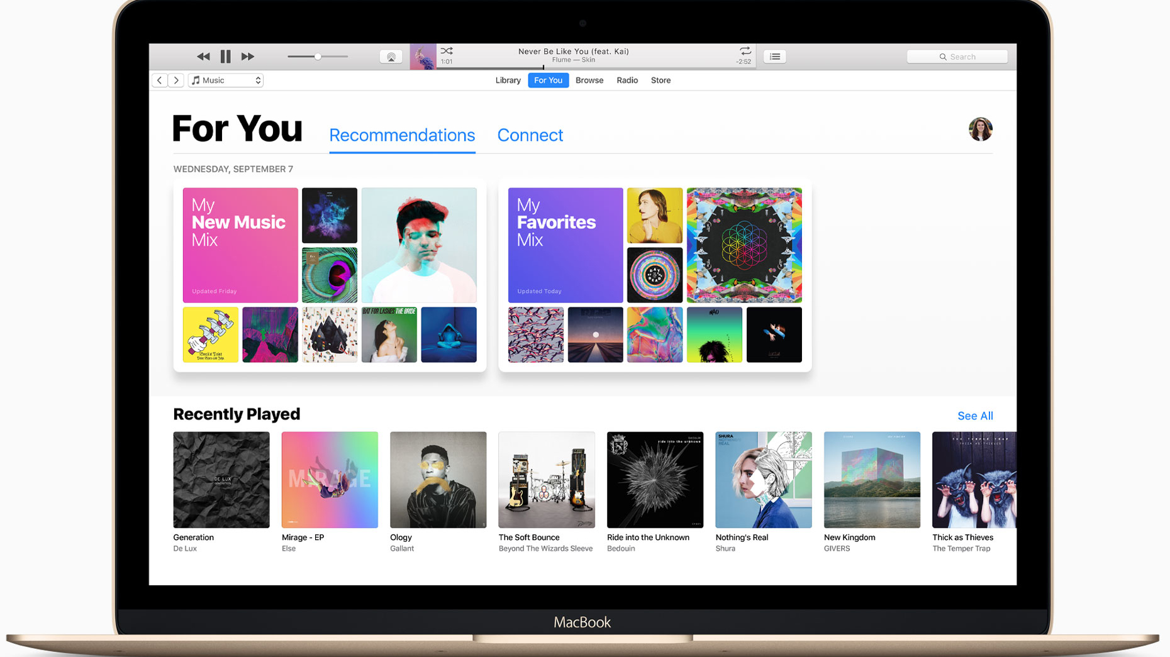Viewport: 1170px width, 657px height.
Task: Click the Now Playing album artwork
Action: (x=423, y=57)
